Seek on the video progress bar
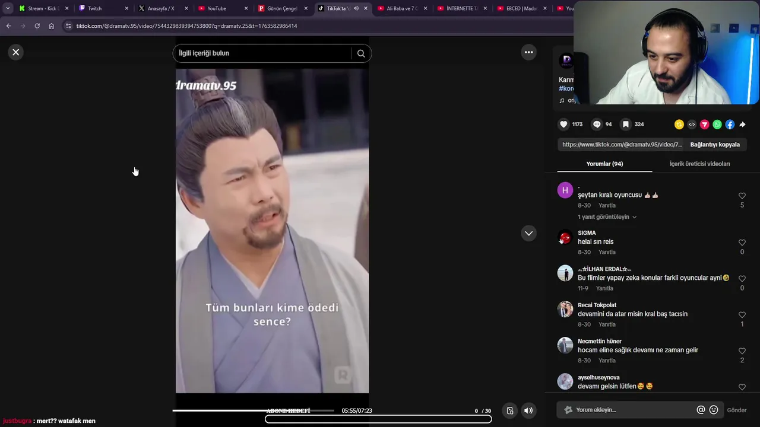This screenshot has width=760, height=427. 254,410
